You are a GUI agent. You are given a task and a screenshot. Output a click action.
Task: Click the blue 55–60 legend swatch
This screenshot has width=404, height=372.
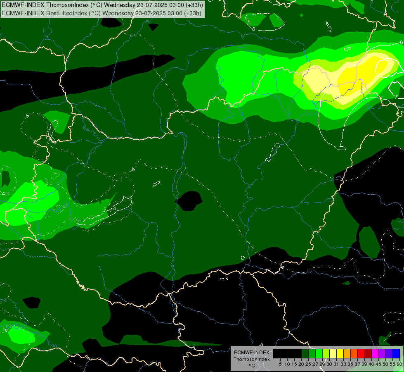(396, 353)
